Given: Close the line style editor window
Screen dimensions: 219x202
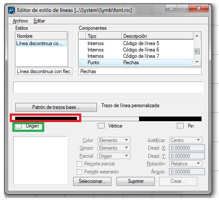Looking at the screenshot, I should click(x=199, y=8).
